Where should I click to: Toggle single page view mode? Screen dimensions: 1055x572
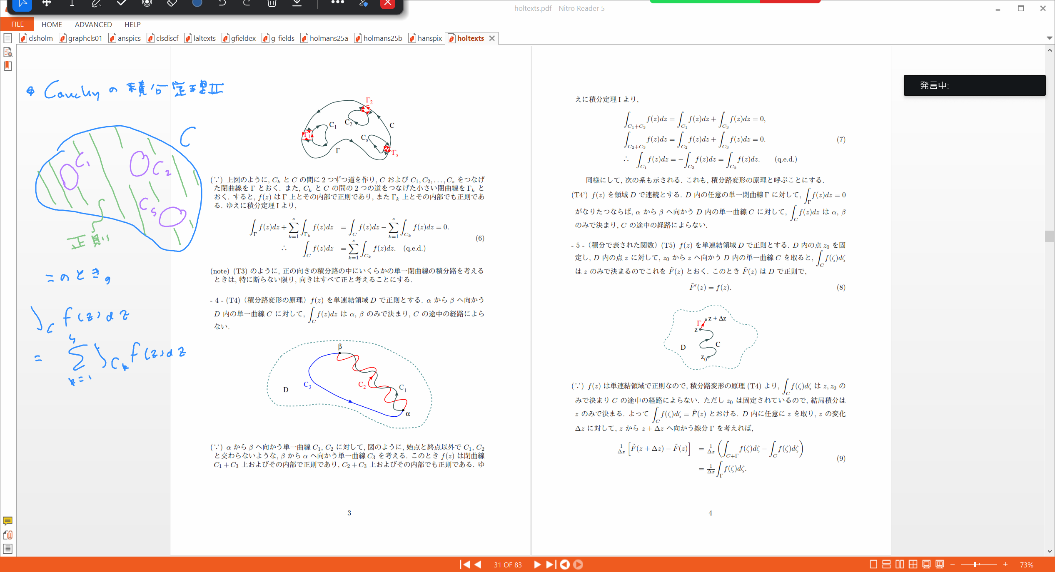[873, 565]
